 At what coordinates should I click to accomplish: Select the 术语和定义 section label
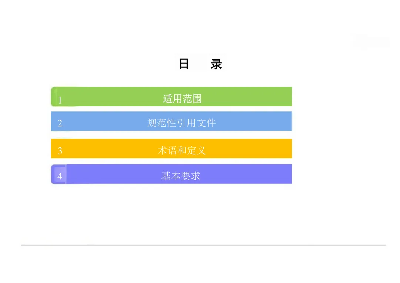[x=181, y=150]
